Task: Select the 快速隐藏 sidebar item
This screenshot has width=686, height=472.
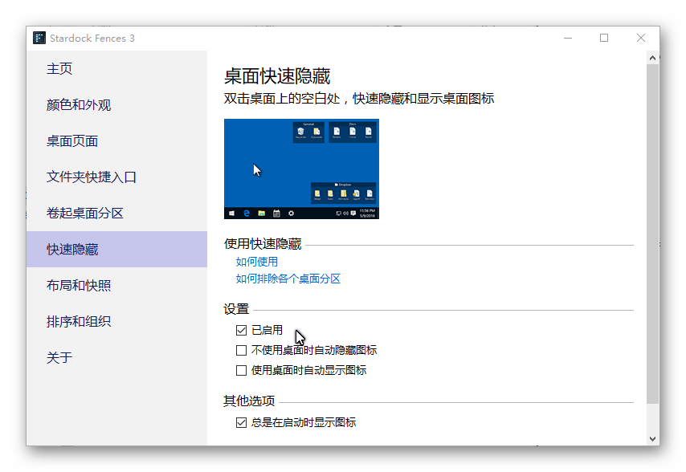Action: pos(116,249)
